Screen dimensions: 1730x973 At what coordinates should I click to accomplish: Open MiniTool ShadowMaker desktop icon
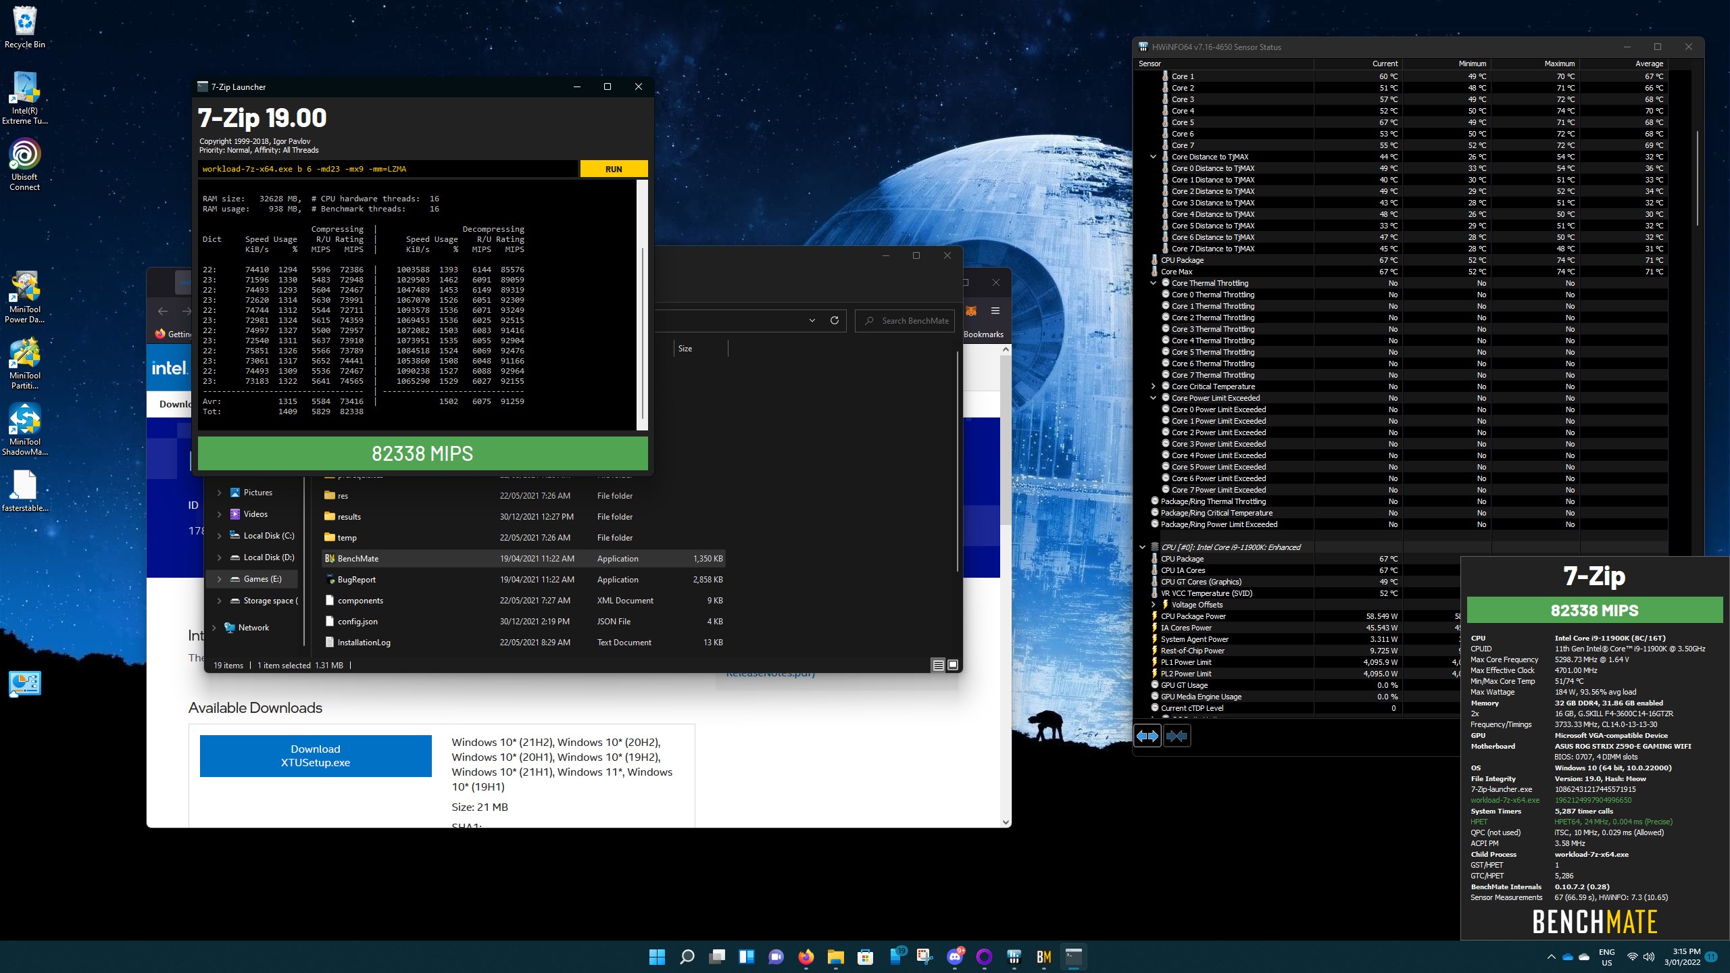pos(24,430)
